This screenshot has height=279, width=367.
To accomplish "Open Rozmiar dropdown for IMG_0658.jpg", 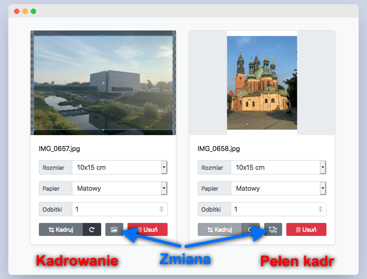I will (x=323, y=168).
